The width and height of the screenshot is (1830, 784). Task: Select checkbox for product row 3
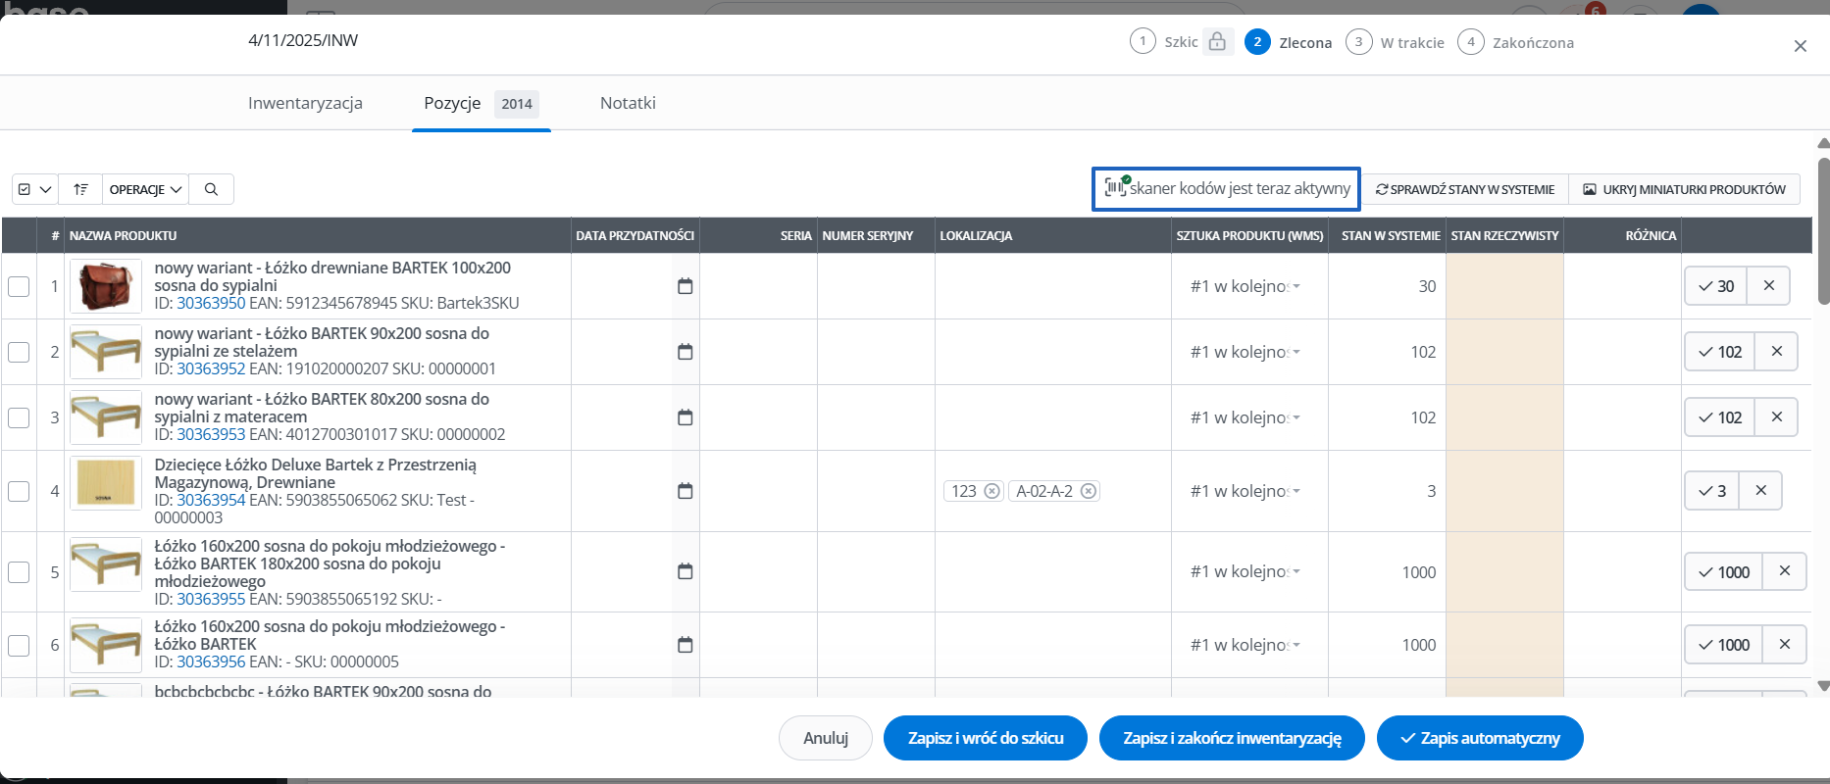tap(19, 417)
